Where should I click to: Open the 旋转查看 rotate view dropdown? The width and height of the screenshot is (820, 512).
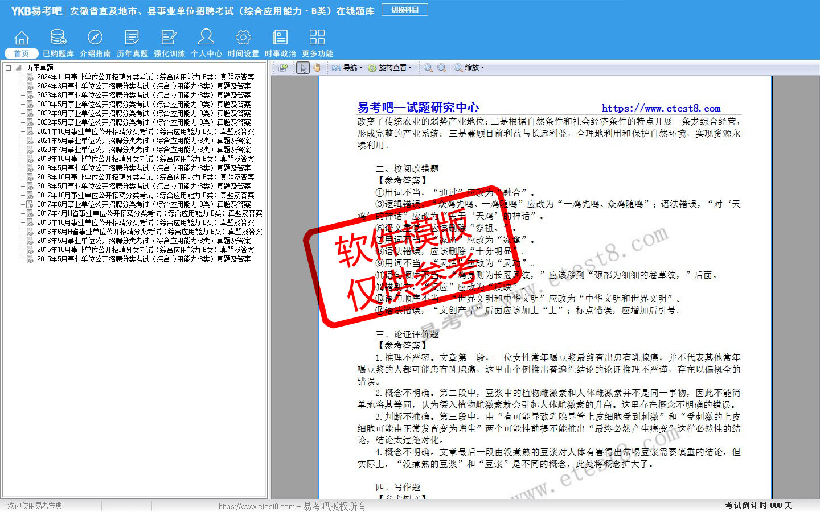coord(390,68)
